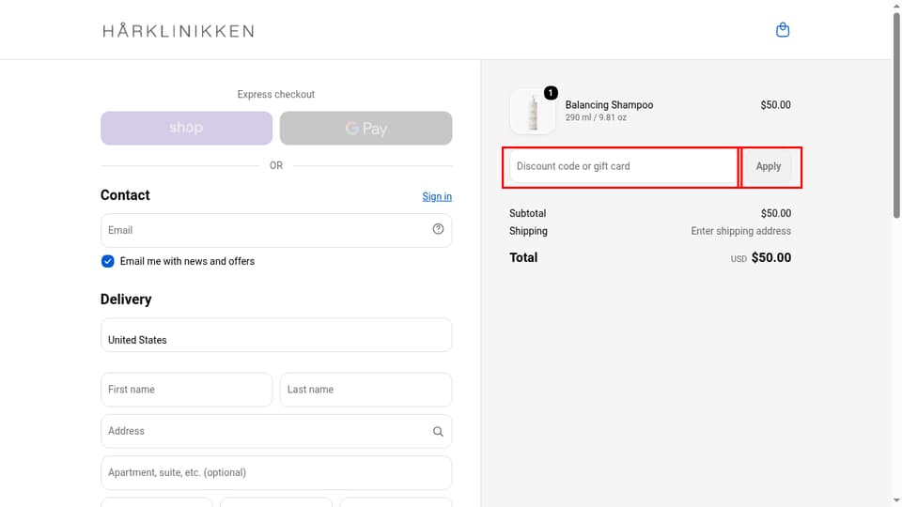Pay with Google Pay button

click(x=365, y=128)
